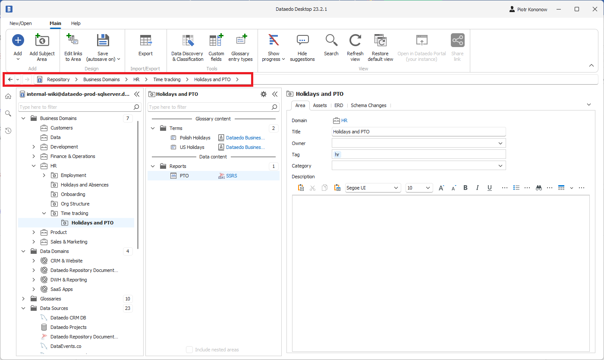
Task: Collapse the Reports group
Action: click(x=153, y=166)
